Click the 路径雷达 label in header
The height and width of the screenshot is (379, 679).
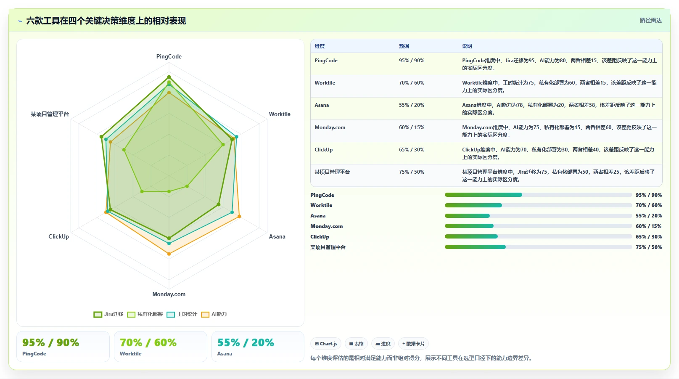tap(650, 20)
